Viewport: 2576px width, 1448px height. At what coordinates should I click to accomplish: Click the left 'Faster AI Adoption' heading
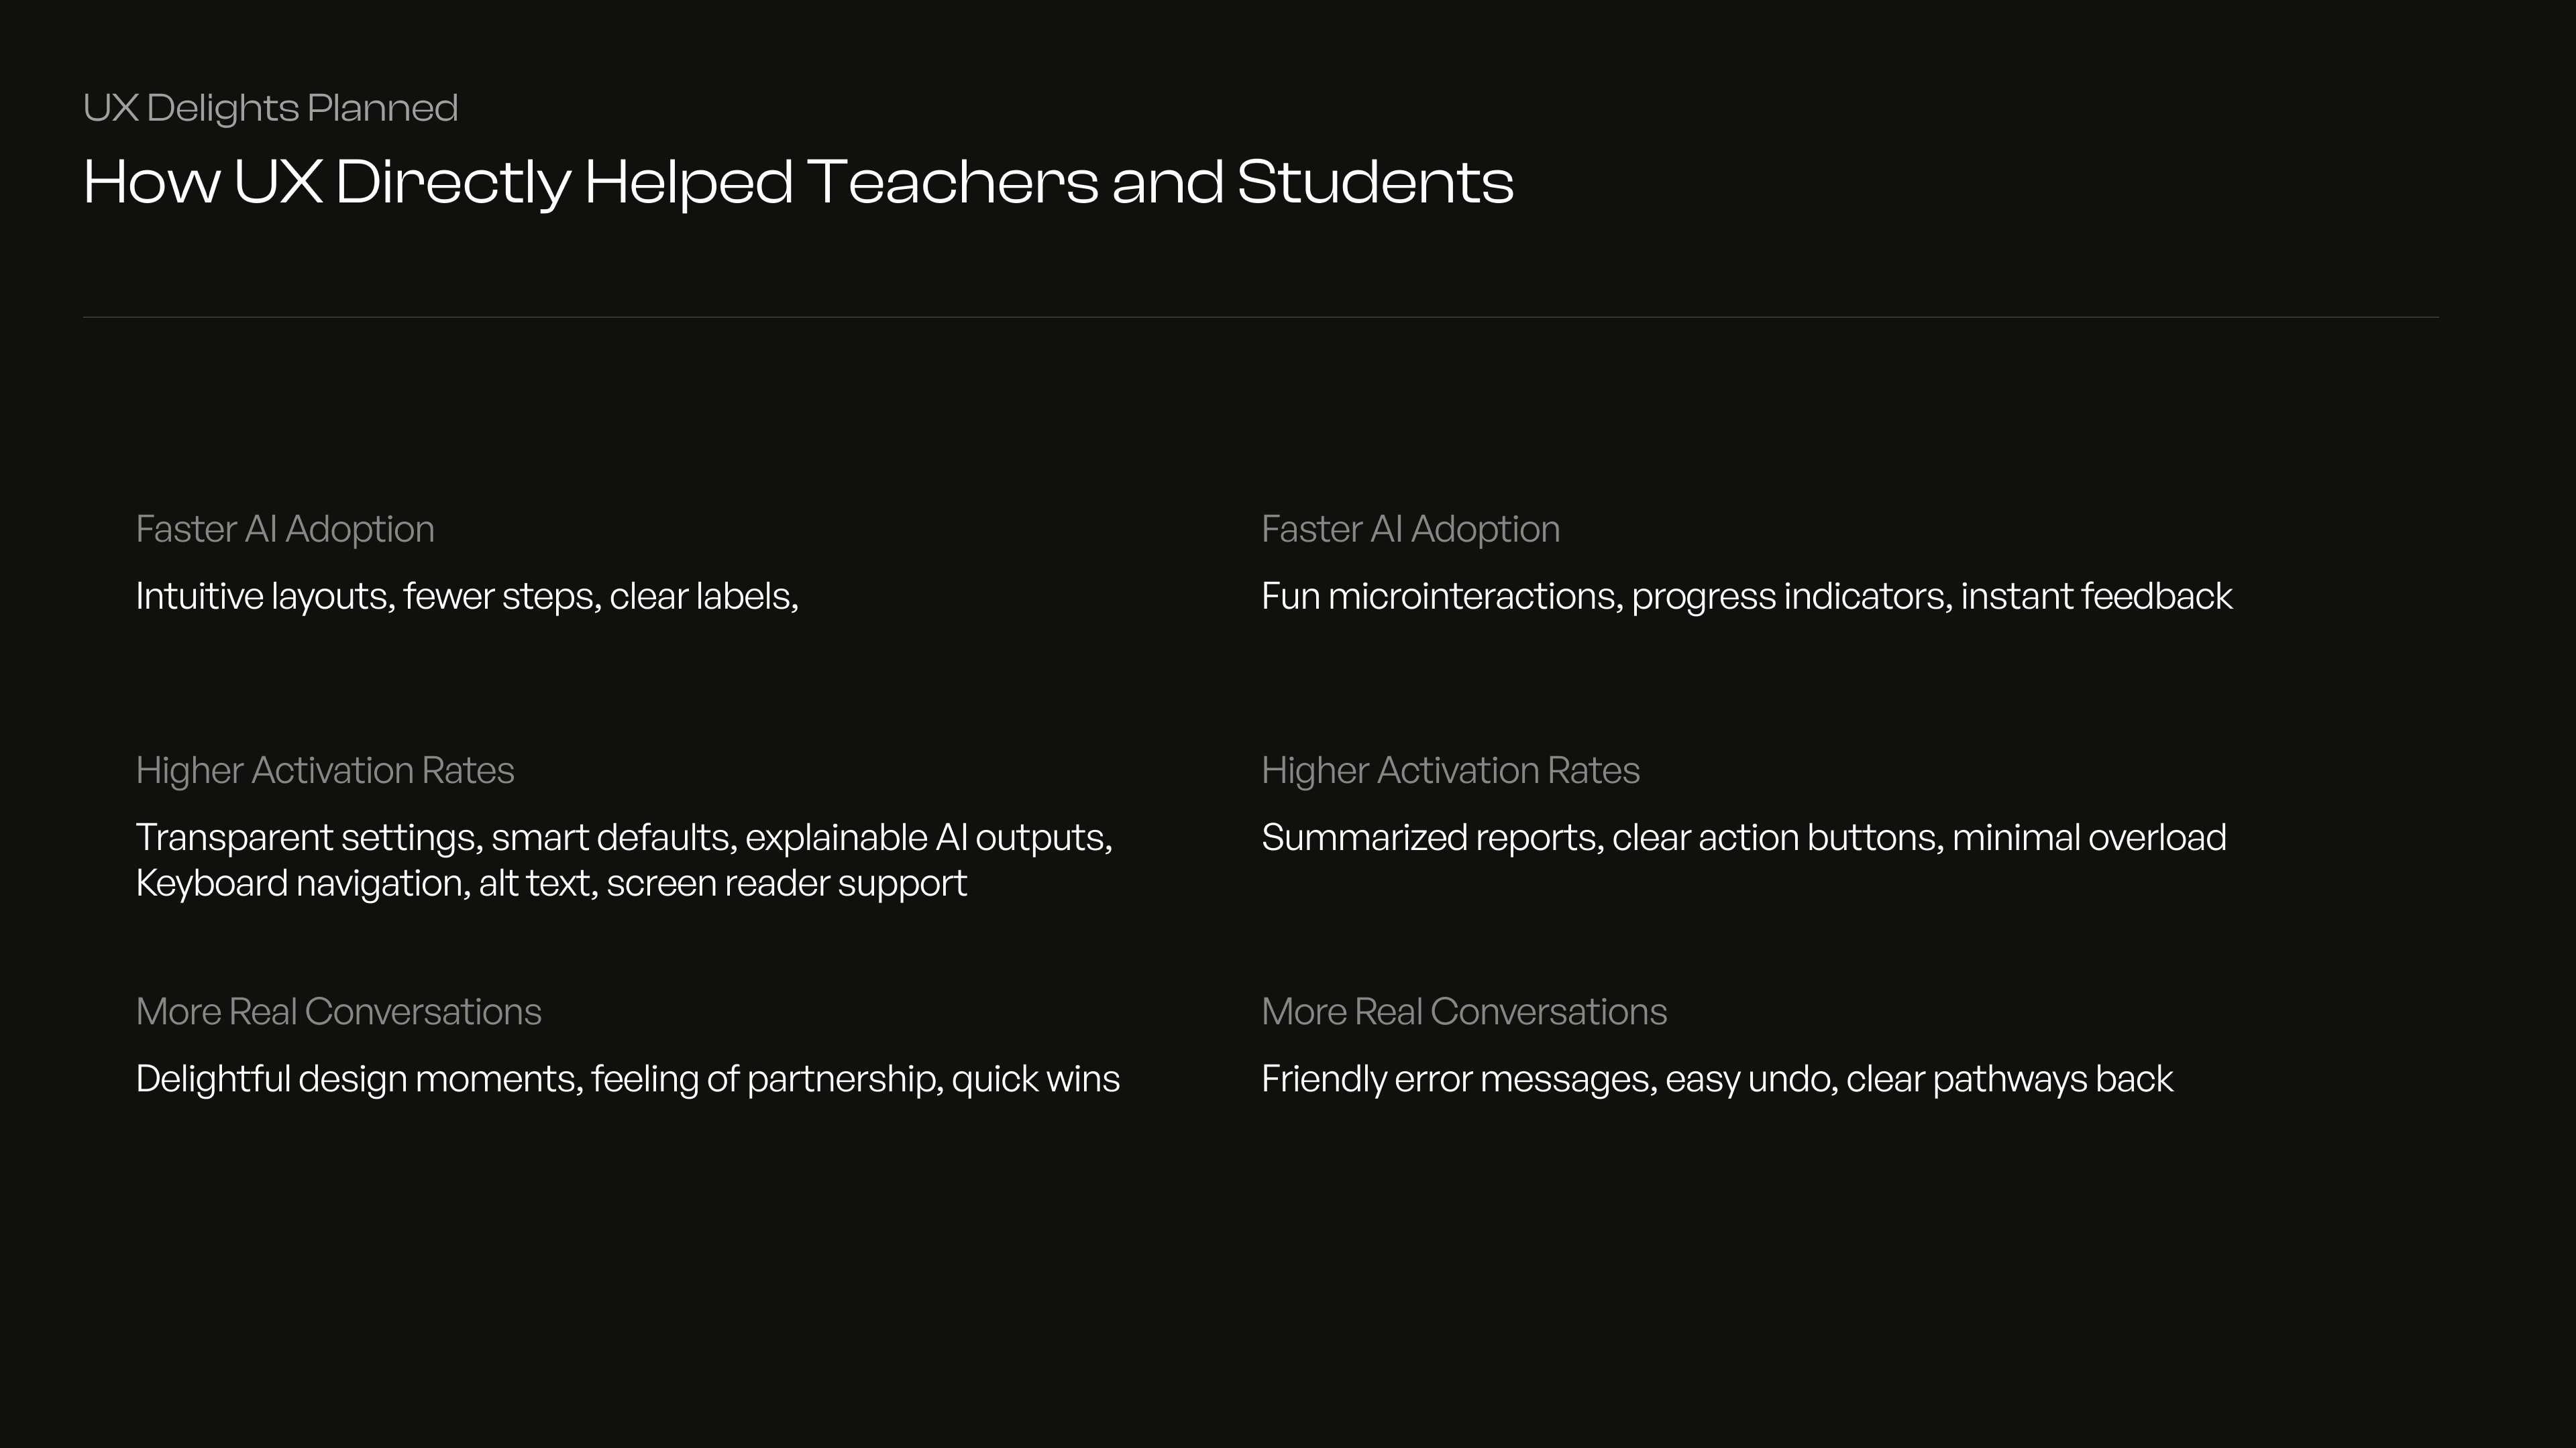pyautogui.click(x=285, y=530)
